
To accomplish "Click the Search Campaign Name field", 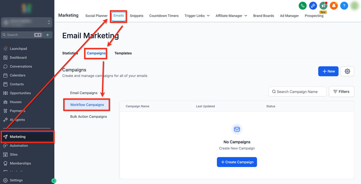I will (x=297, y=91).
